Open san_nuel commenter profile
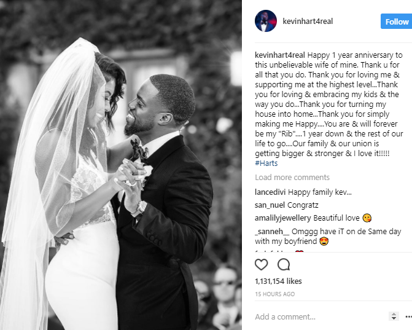Viewport: 412px width, 330px height. click(x=270, y=205)
